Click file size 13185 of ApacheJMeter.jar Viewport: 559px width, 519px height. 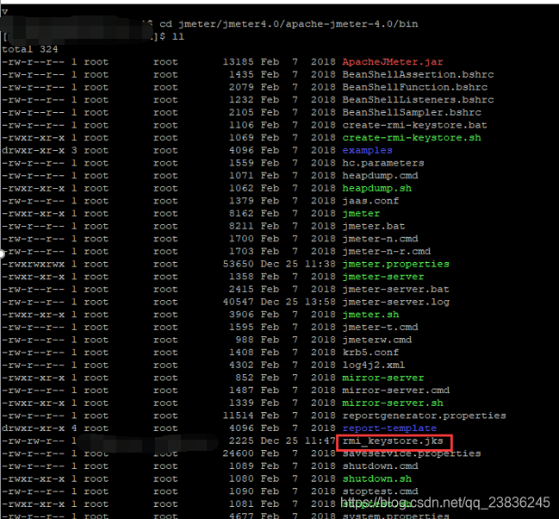238,62
